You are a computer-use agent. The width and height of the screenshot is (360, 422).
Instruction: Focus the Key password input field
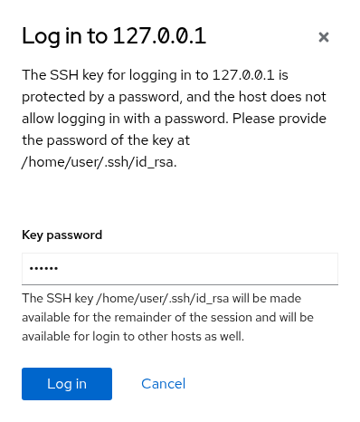(180, 269)
